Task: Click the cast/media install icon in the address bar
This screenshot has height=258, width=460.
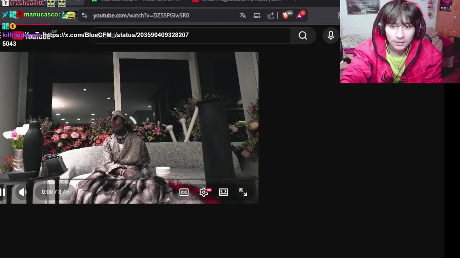Action: tap(257, 15)
